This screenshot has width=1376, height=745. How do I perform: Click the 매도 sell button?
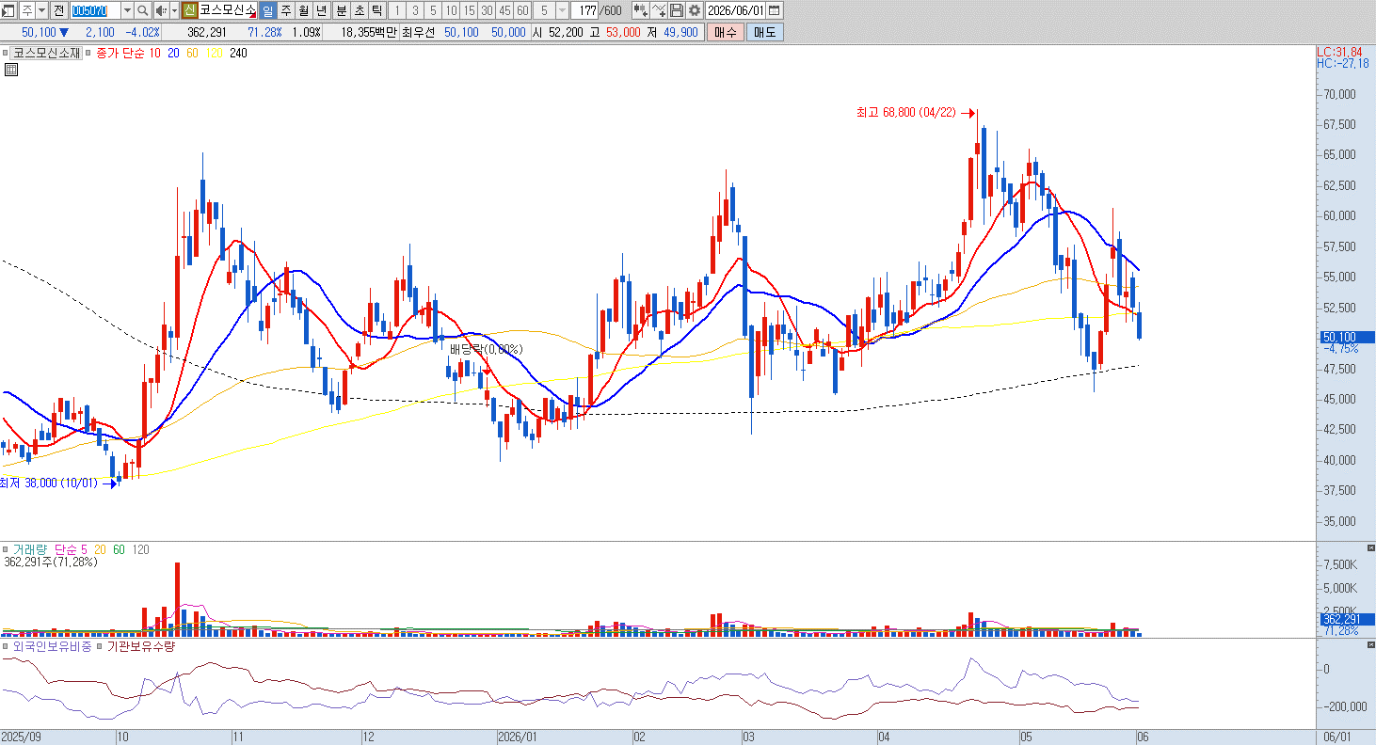(x=764, y=32)
